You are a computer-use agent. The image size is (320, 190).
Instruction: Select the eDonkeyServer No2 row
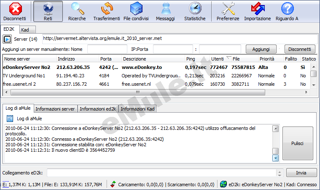coord(156,67)
